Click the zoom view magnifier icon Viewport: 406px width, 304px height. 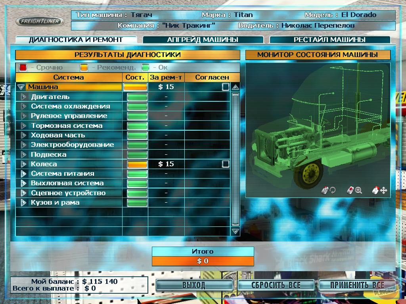point(354,190)
